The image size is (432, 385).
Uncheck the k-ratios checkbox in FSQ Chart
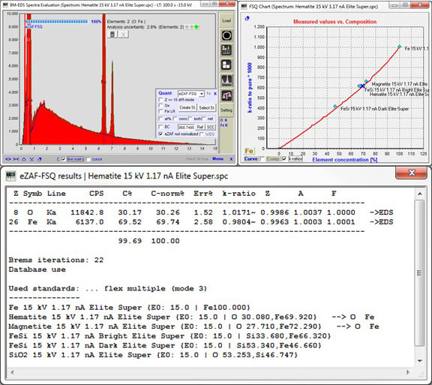[284, 159]
